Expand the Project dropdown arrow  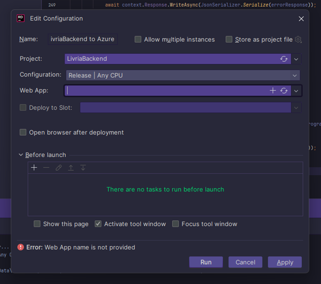[x=296, y=59]
